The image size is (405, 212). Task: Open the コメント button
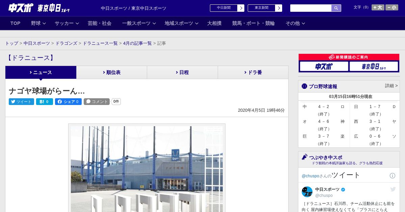tap(97, 102)
